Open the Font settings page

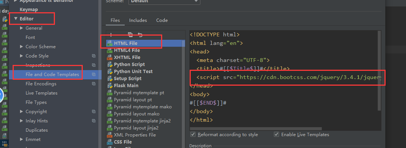point(30,37)
